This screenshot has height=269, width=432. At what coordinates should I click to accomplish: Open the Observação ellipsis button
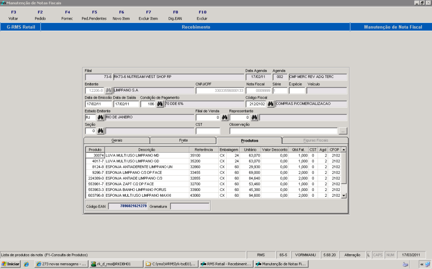click(343, 131)
